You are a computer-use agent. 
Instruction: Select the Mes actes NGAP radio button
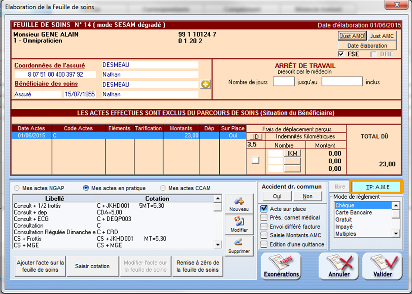click(x=17, y=188)
